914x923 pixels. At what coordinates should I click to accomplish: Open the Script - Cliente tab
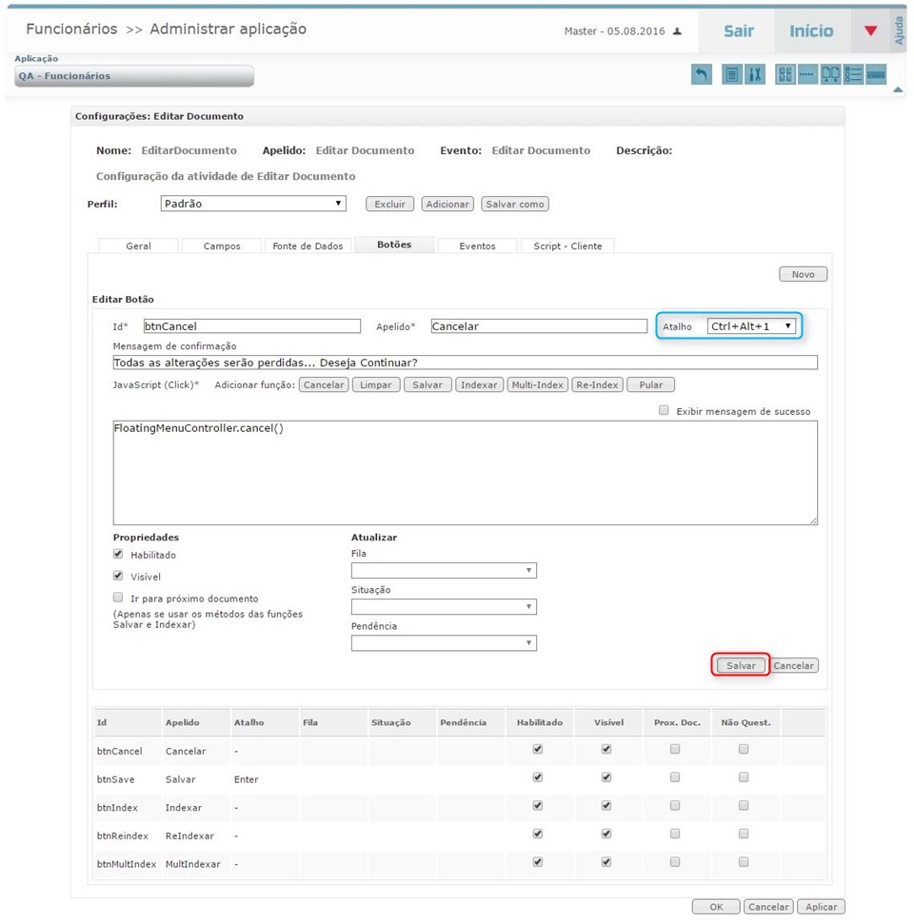[567, 245]
